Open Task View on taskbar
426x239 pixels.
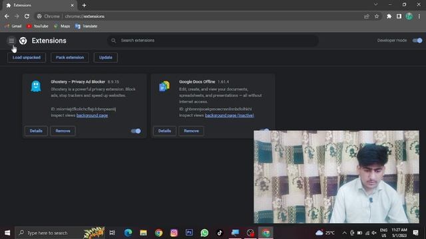(112, 233)
